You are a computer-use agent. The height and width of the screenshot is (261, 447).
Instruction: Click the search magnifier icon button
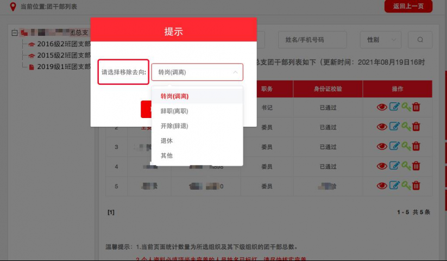(x=420, y=40)
